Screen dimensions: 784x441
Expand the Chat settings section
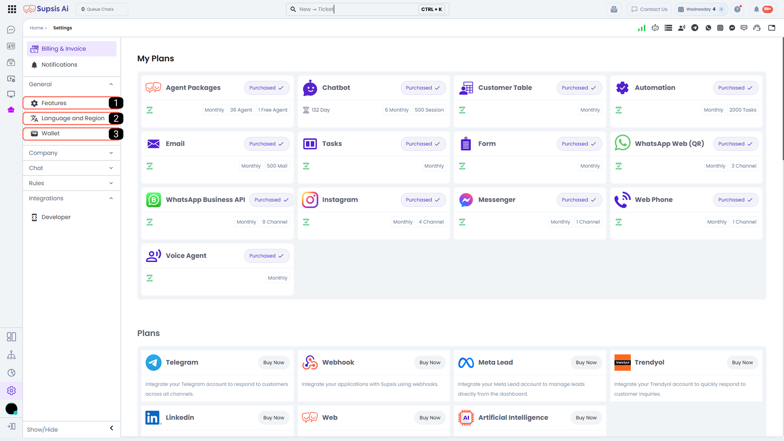pos(71,168)
